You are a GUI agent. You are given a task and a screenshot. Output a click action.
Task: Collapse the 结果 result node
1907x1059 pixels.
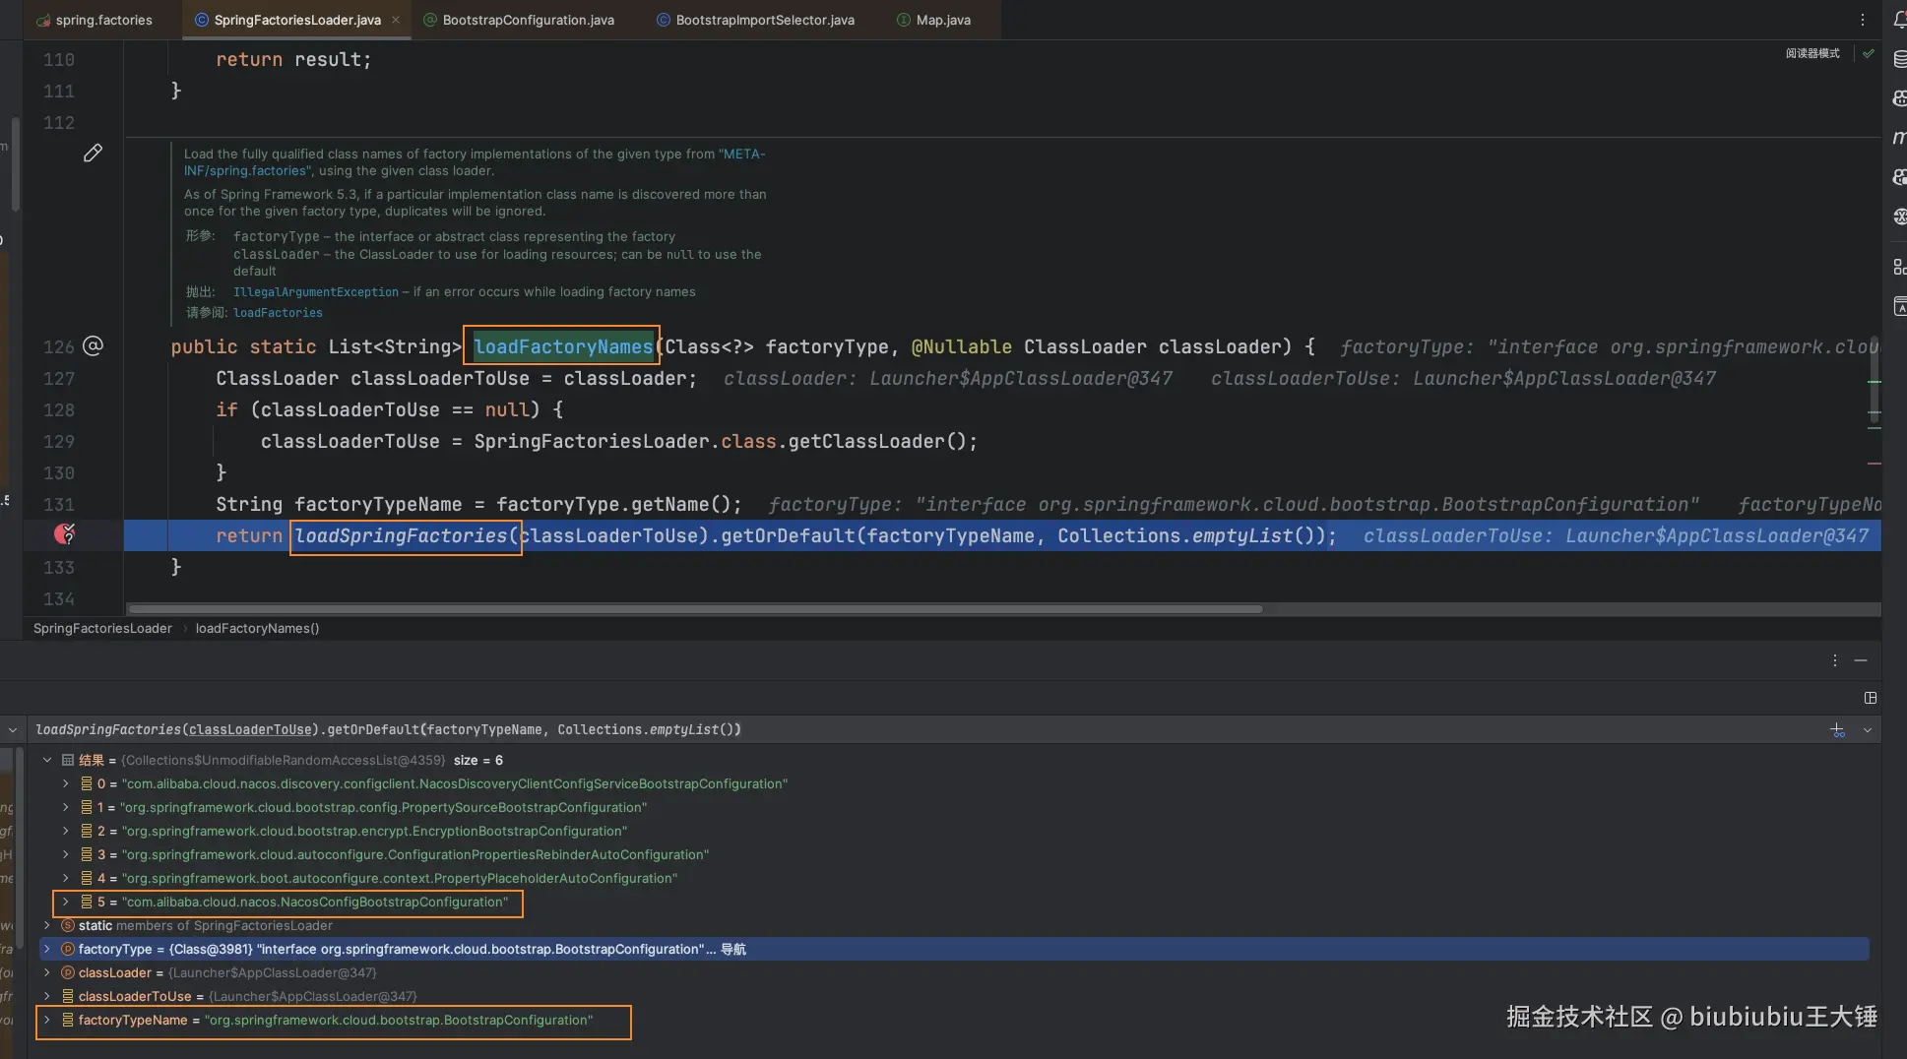(47, 760)
